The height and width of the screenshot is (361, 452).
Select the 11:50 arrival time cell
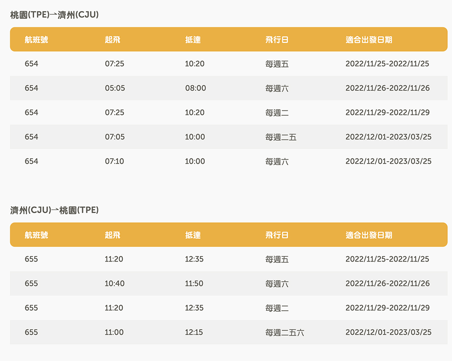(x=194, y=284)
